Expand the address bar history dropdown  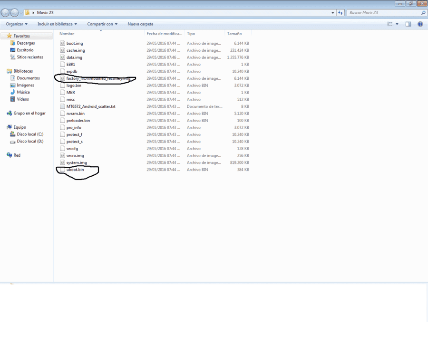coord(333,12)
